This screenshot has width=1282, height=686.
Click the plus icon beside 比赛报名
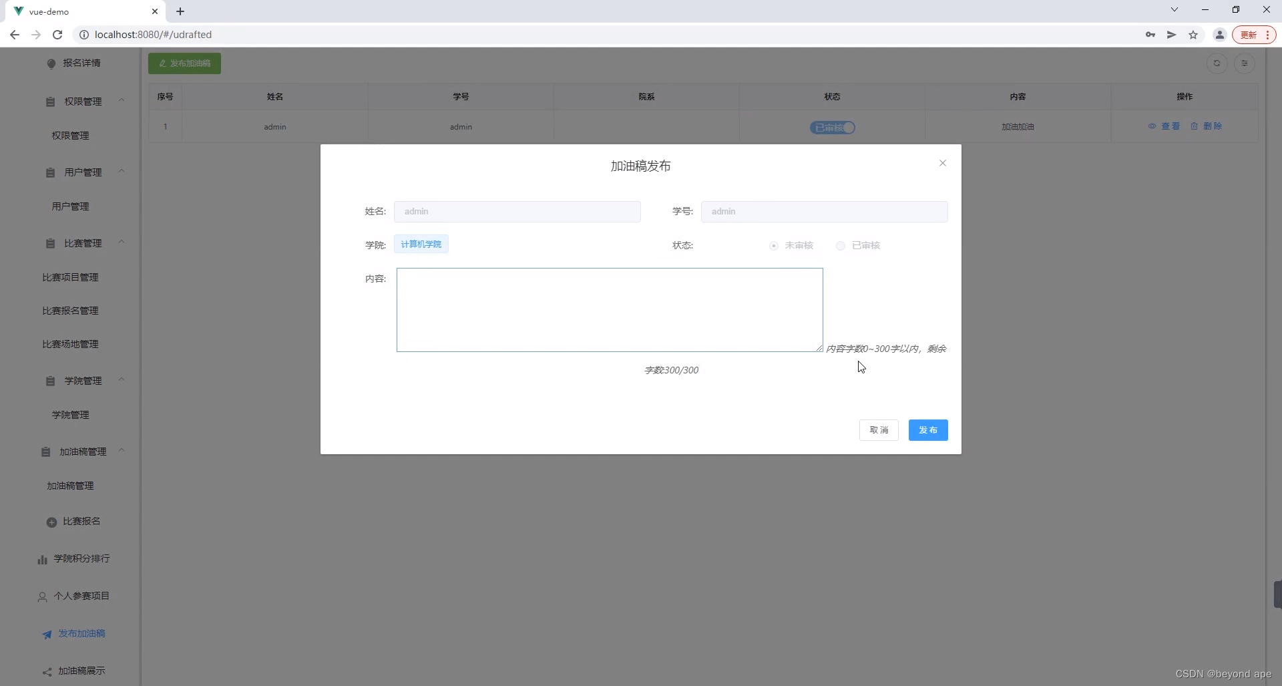[51, 522]
